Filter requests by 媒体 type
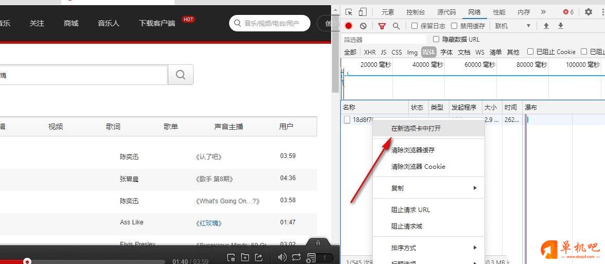Viewport: 605px width, 264px height. point(429,52)
